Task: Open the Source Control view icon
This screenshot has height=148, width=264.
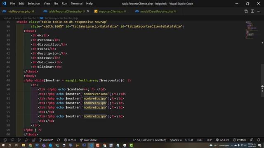Action: click(x=19, y=140)
